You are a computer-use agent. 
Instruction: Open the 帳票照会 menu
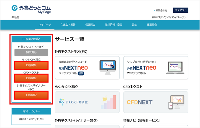coord(152,25)
